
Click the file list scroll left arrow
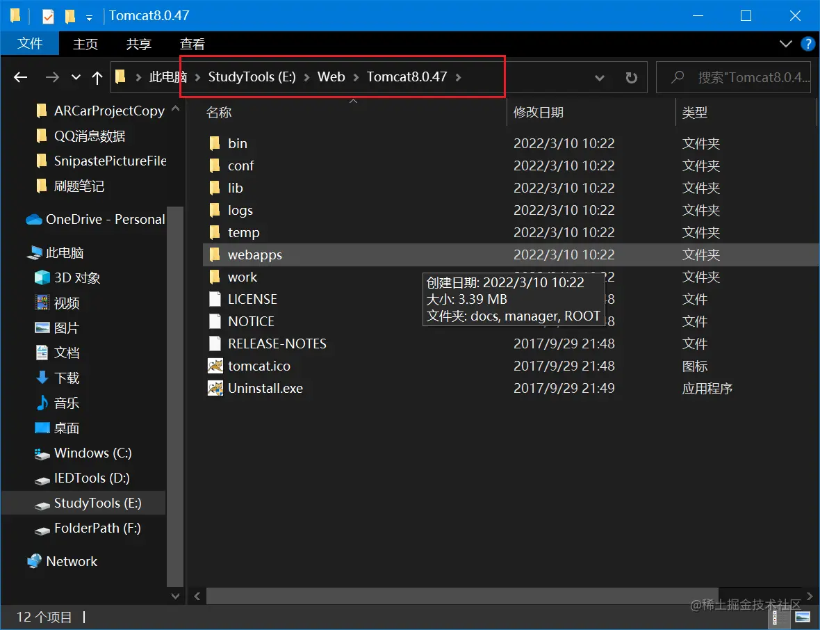[x=197, y=596]
